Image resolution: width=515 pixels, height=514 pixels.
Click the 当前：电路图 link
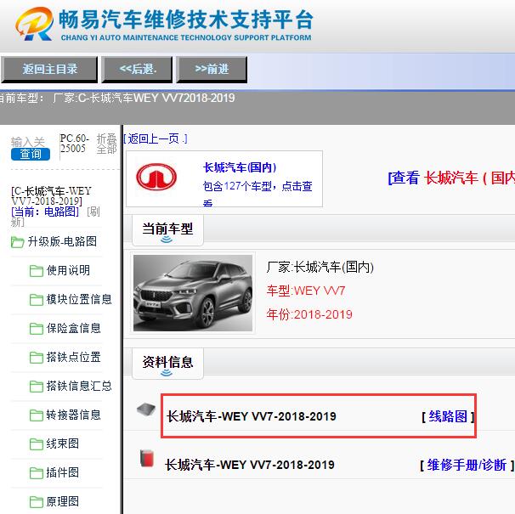coord(45,212)
